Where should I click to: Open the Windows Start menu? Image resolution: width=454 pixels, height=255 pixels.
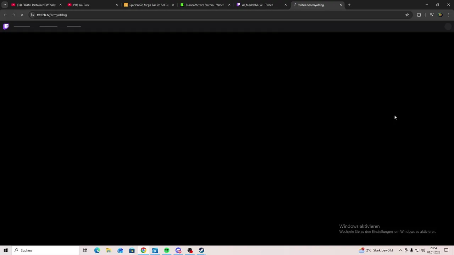(x=6, y=250)
